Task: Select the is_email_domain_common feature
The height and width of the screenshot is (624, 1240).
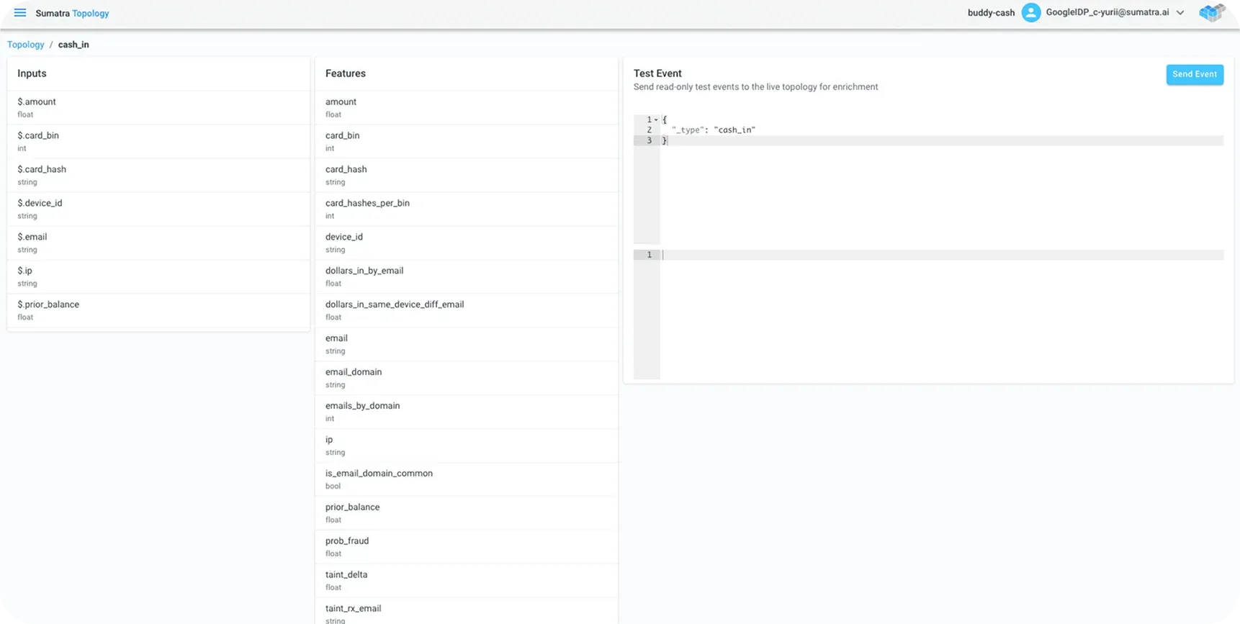Action: click(x=467, y=479)
